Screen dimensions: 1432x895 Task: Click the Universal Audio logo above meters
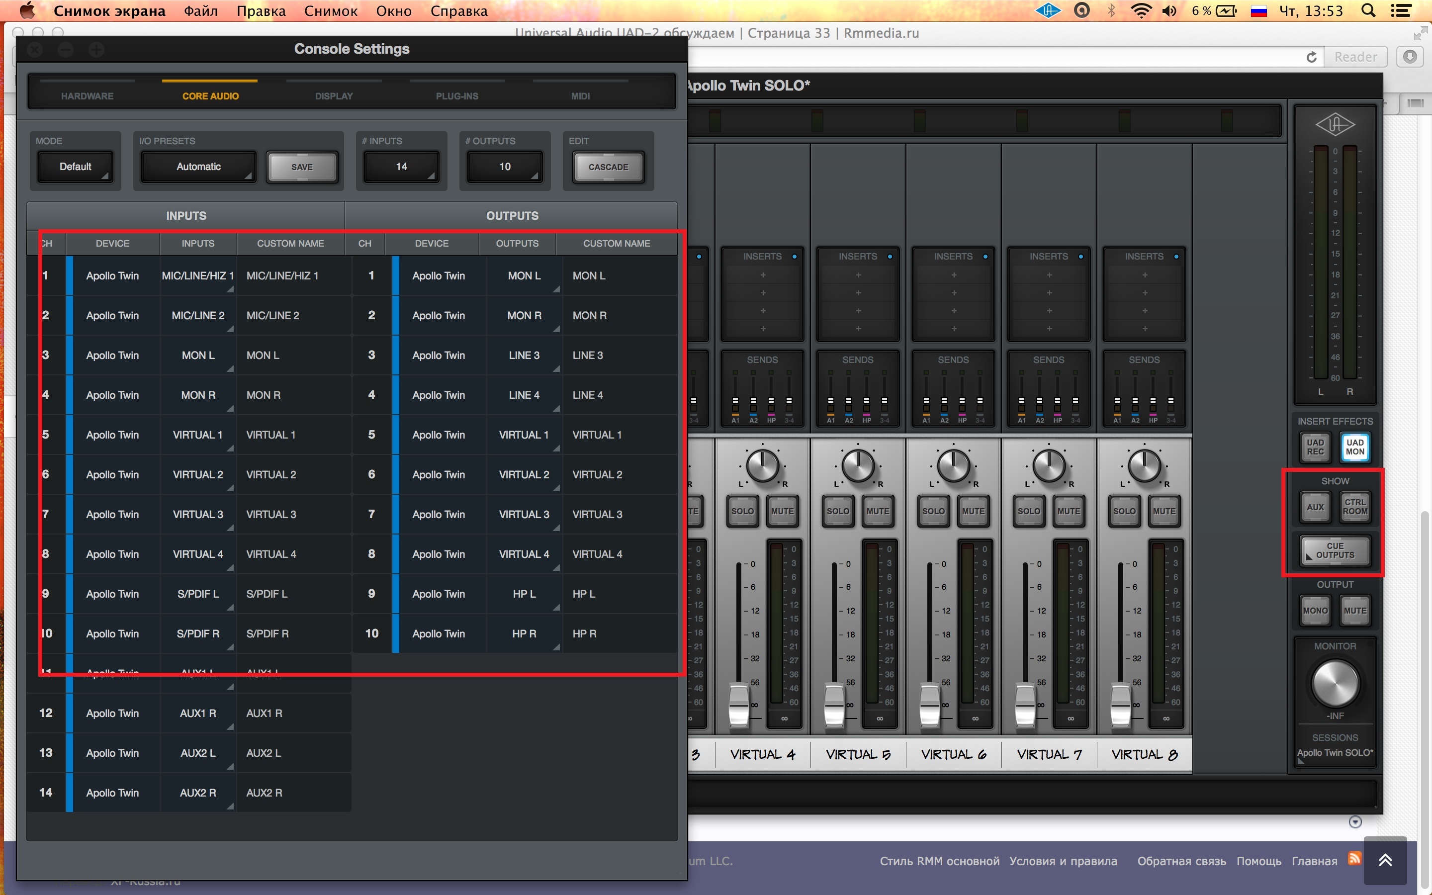coord(1335,125)
